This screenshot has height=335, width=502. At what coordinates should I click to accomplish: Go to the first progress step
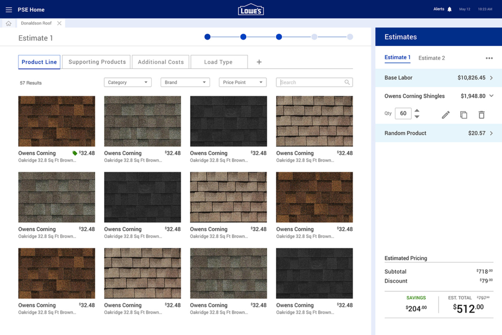[x=208, y=37]
